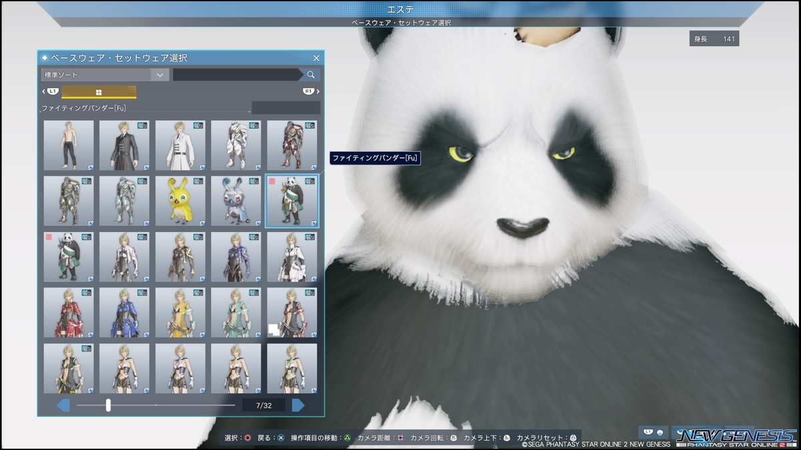Click the page slider handle

108,405
